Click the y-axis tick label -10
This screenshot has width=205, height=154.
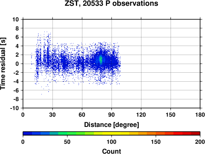14,108
